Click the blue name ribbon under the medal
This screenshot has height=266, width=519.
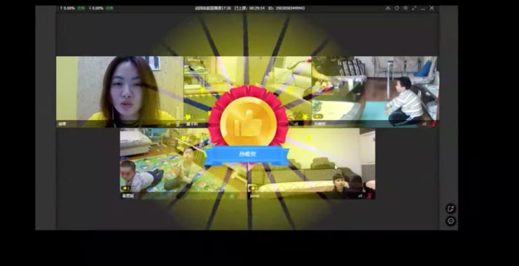(x=247, y=154)
